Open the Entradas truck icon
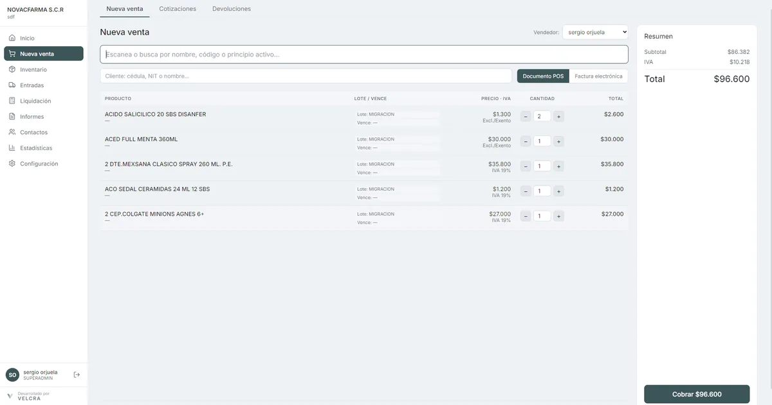 click(12, 85)
